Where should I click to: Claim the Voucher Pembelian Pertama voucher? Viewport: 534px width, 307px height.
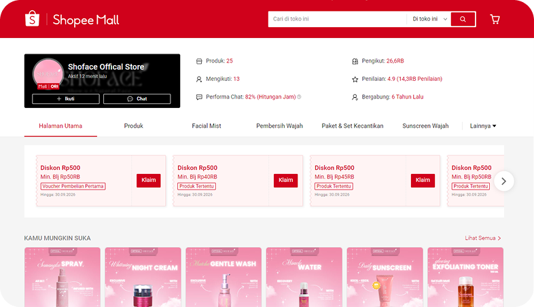click(x=149, y=181)
